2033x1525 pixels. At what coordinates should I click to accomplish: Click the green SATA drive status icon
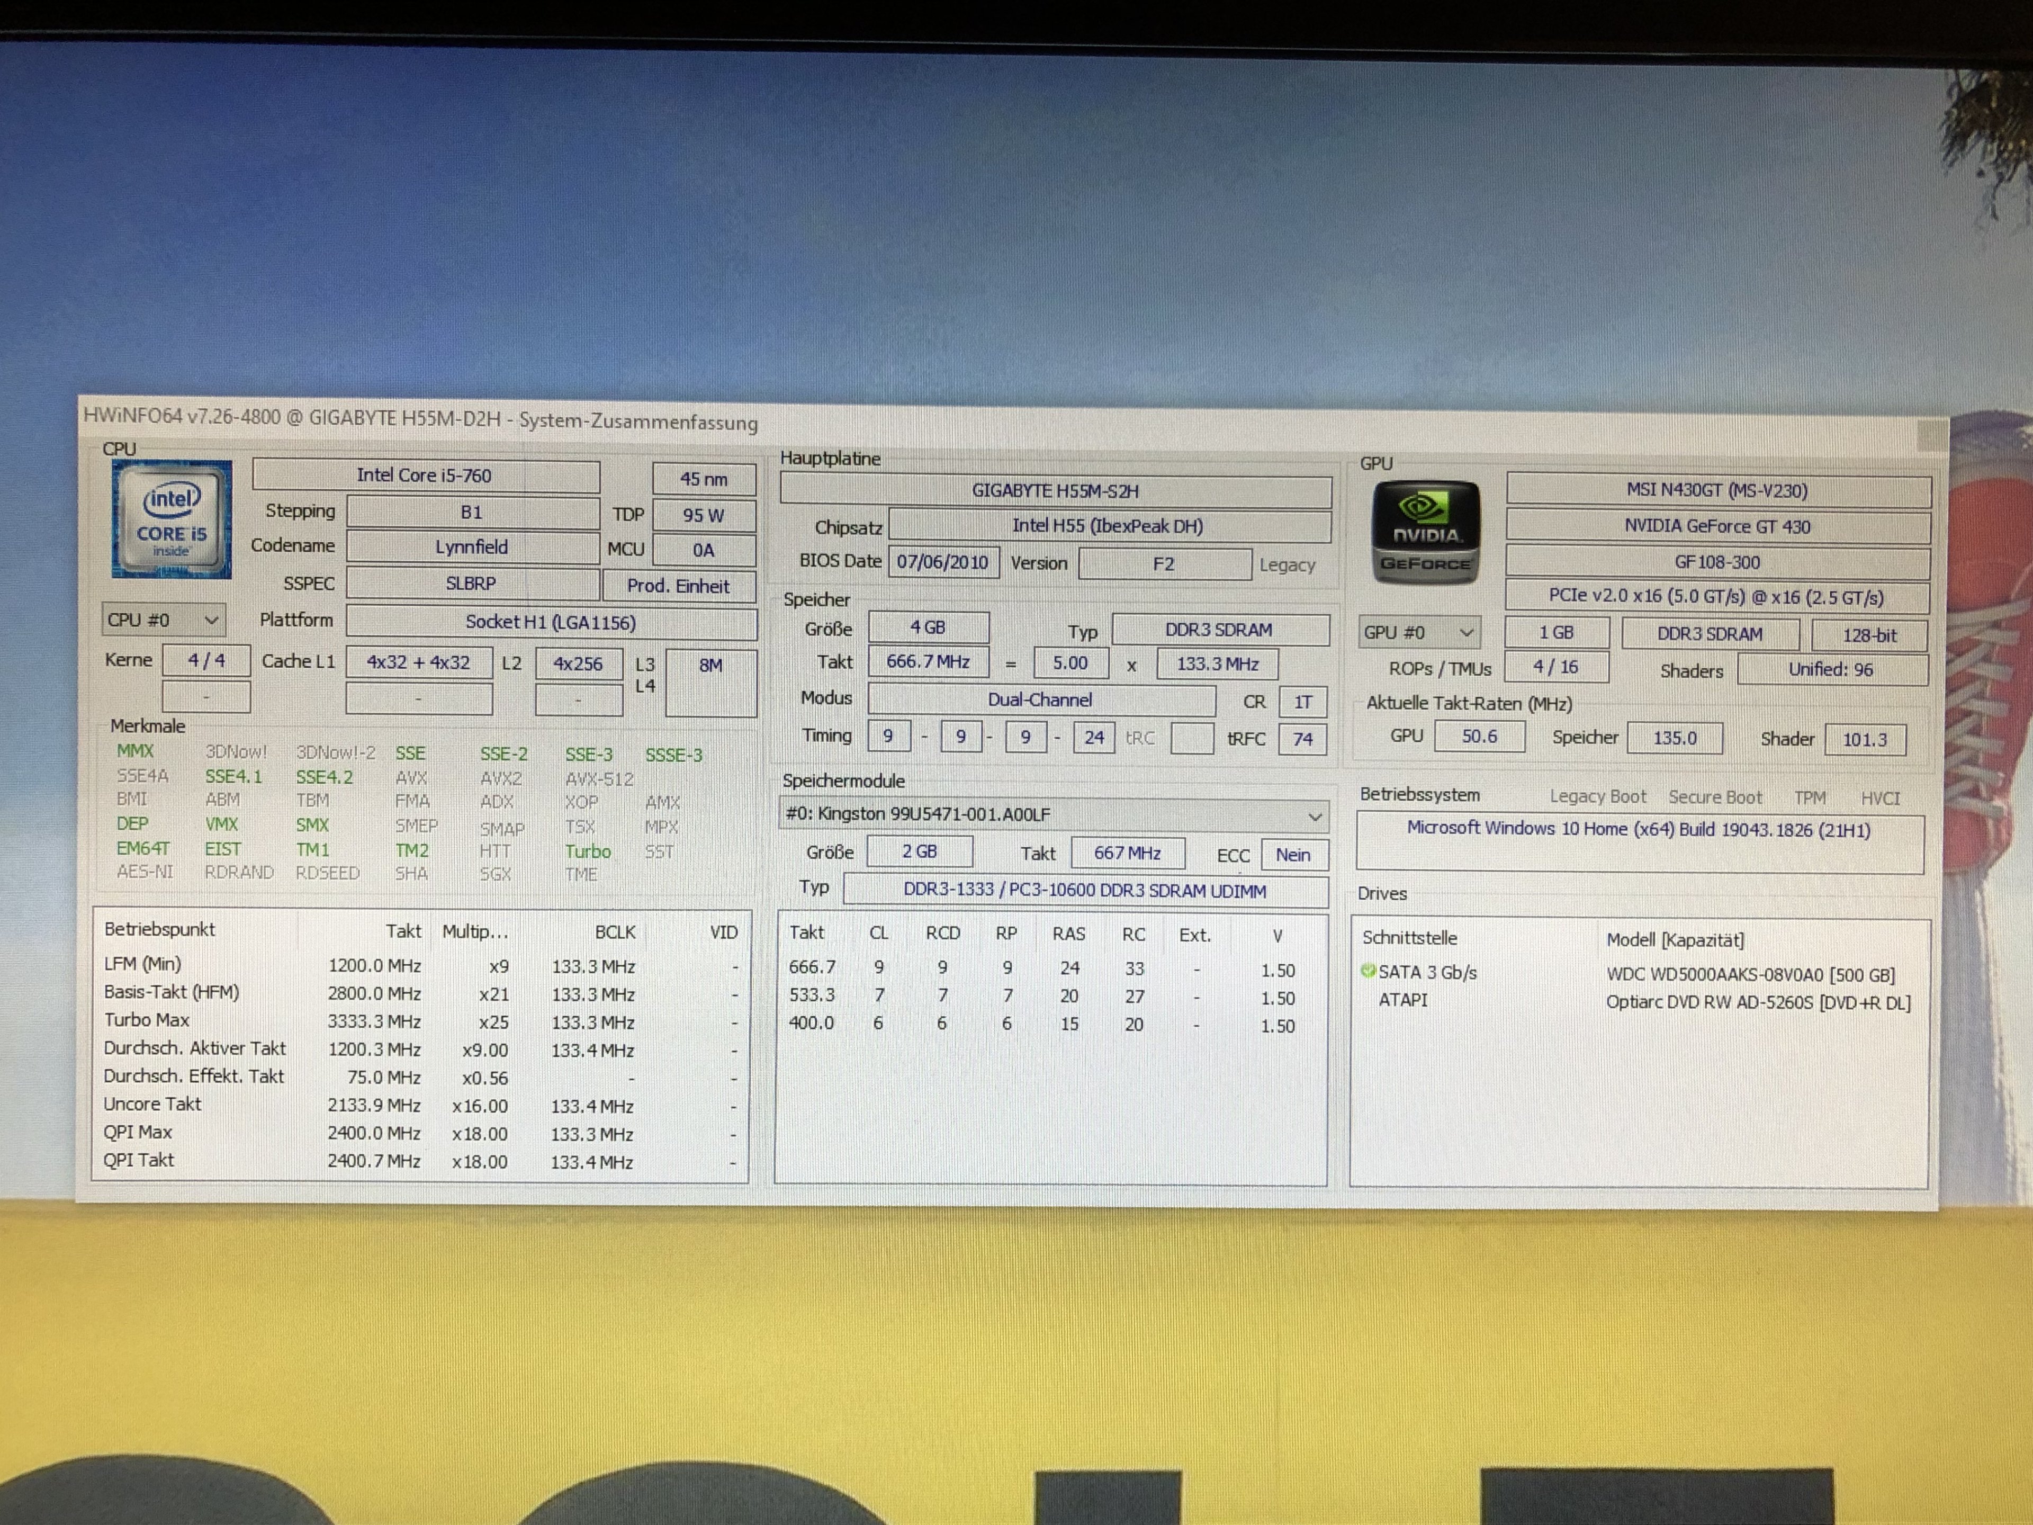tap(1368, 971)
